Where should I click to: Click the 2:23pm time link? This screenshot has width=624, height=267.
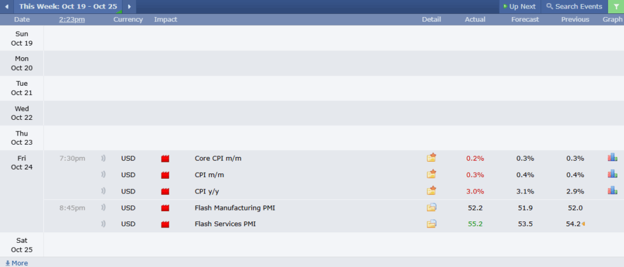(x=72, y=19)
